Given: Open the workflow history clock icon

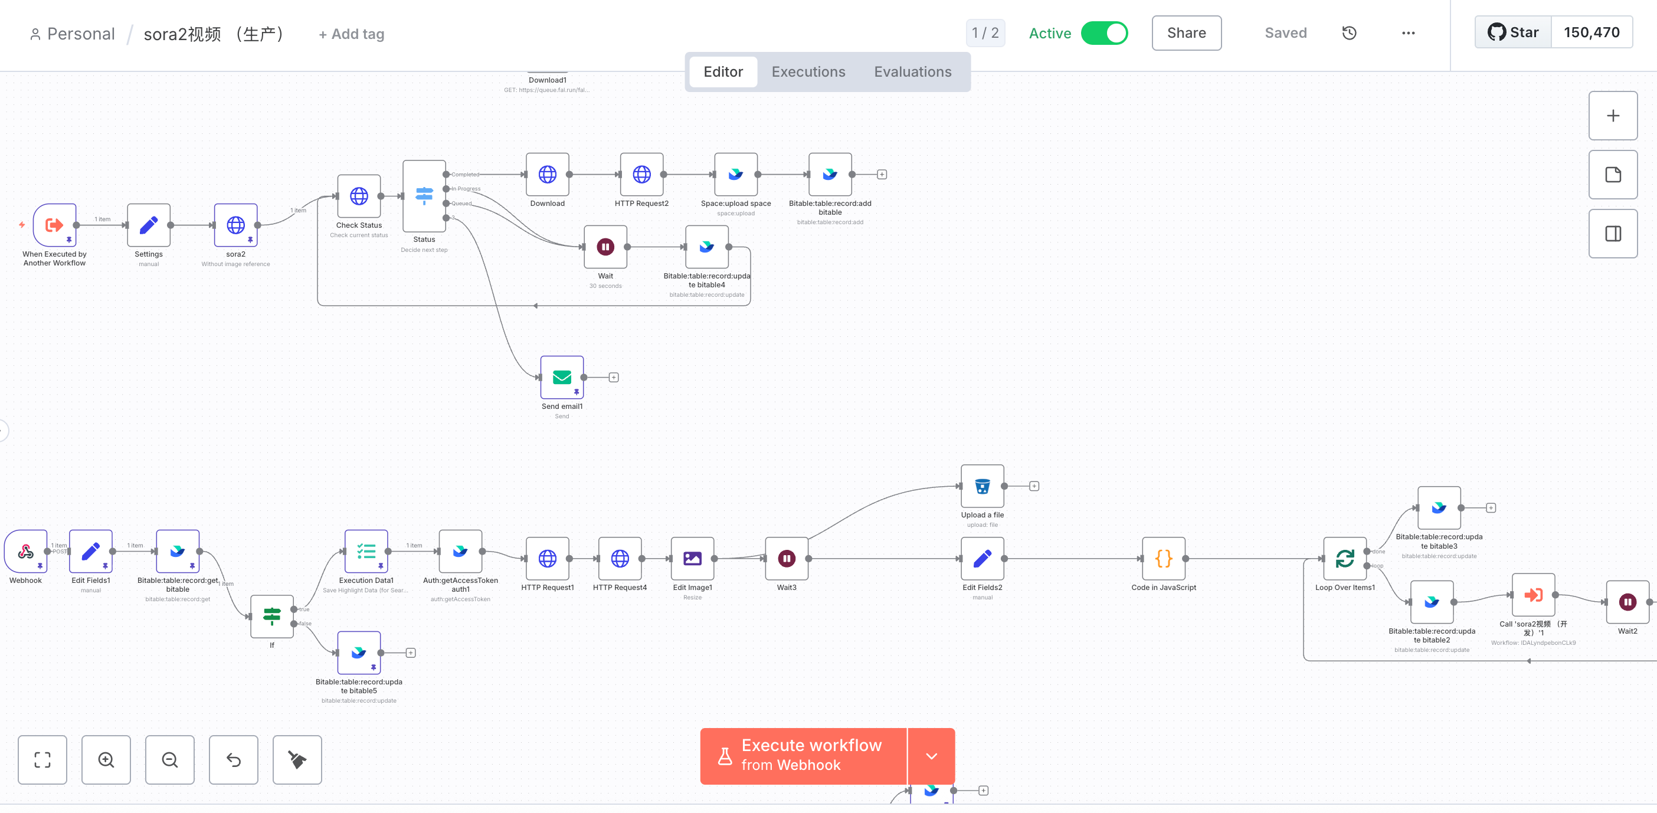Looking at the screenshot, I should click(1349, 33).
